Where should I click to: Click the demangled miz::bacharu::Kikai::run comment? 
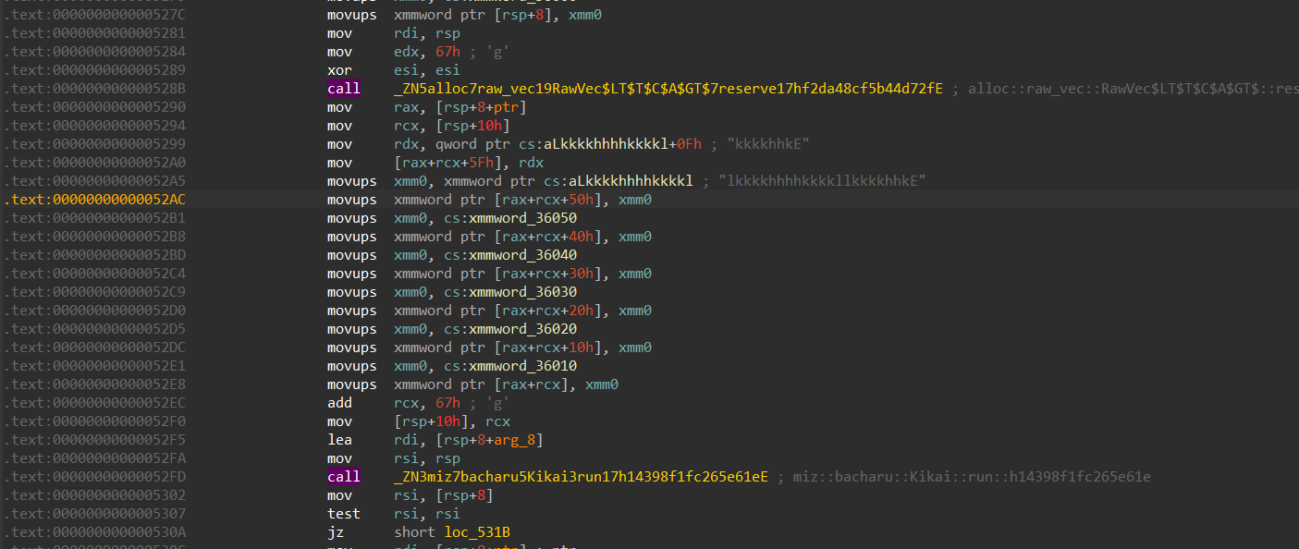point(972,477)
